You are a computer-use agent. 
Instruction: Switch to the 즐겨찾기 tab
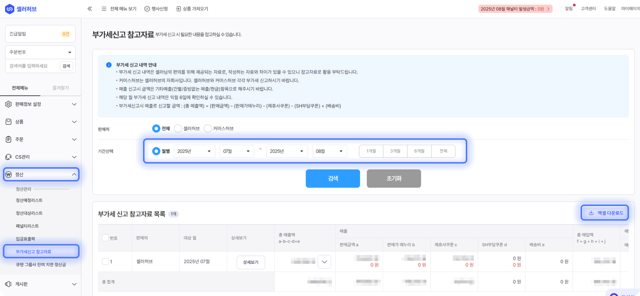pyautogui.click(x=61, y=88)
